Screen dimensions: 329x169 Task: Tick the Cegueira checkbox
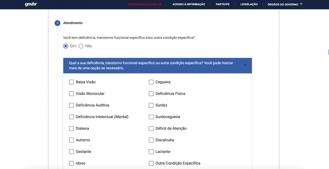pyautogui.click(x=151, y=82)
